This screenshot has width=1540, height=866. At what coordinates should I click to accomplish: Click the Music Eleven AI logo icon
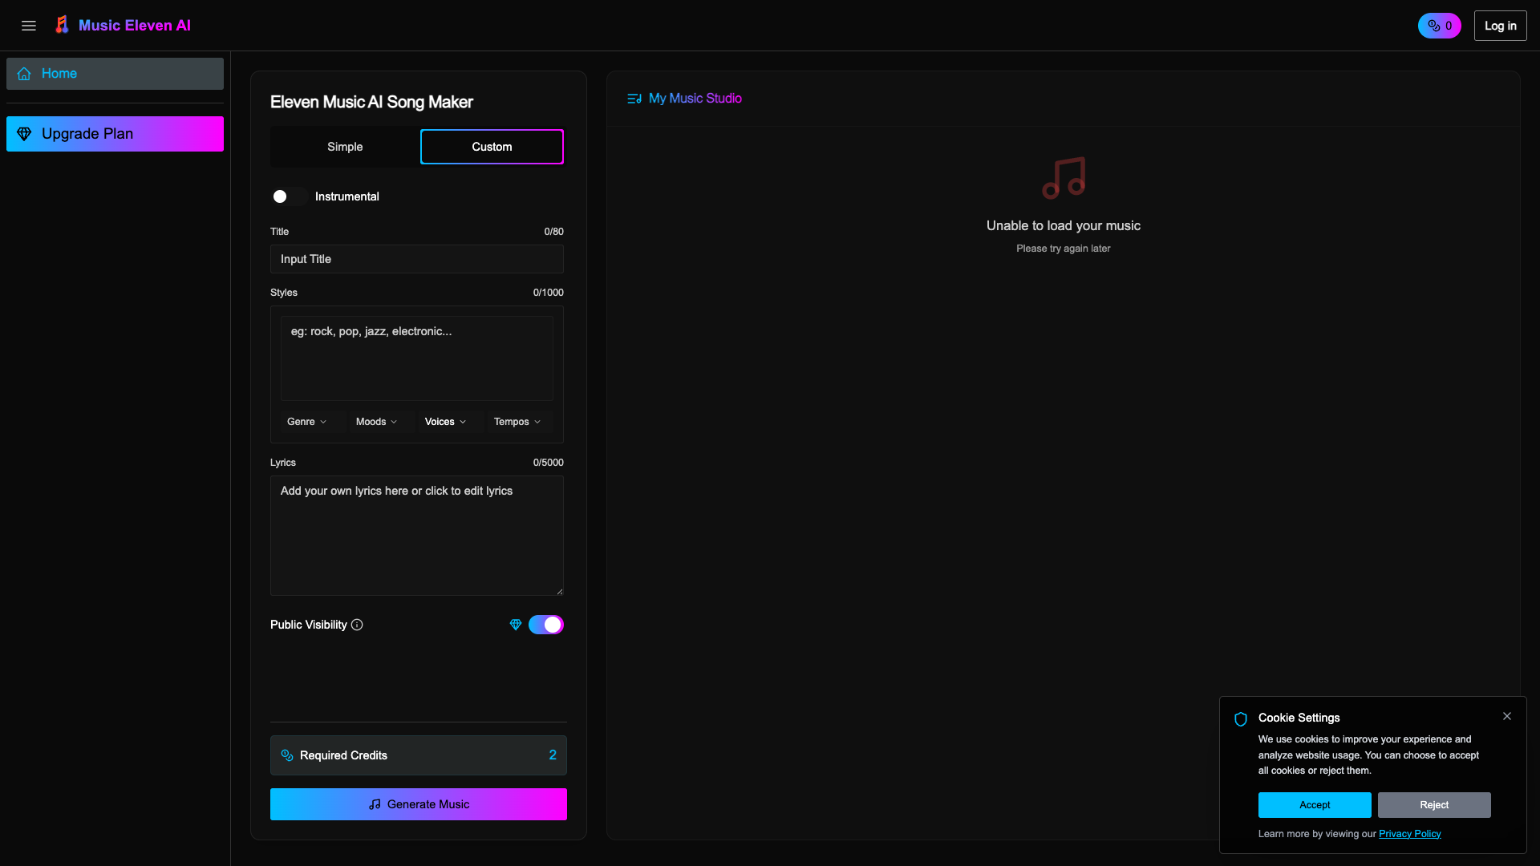pos(62,25)
